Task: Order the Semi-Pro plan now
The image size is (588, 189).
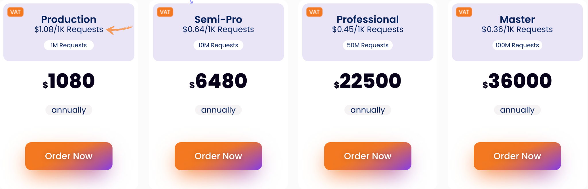Action: (218, 156)
